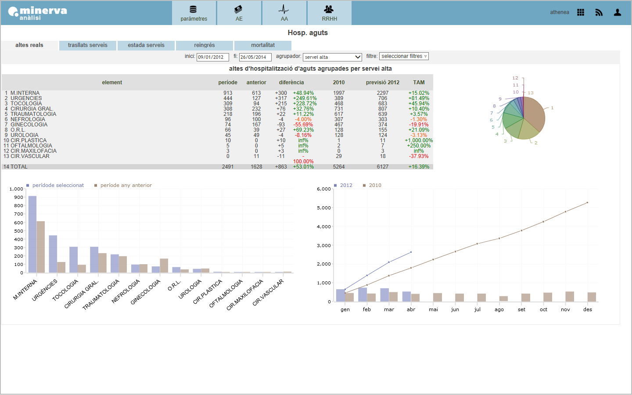Viewport: 632px width, 395px height.
Task: Select the TOTAL summary row
Action: [x=217, y=167]
